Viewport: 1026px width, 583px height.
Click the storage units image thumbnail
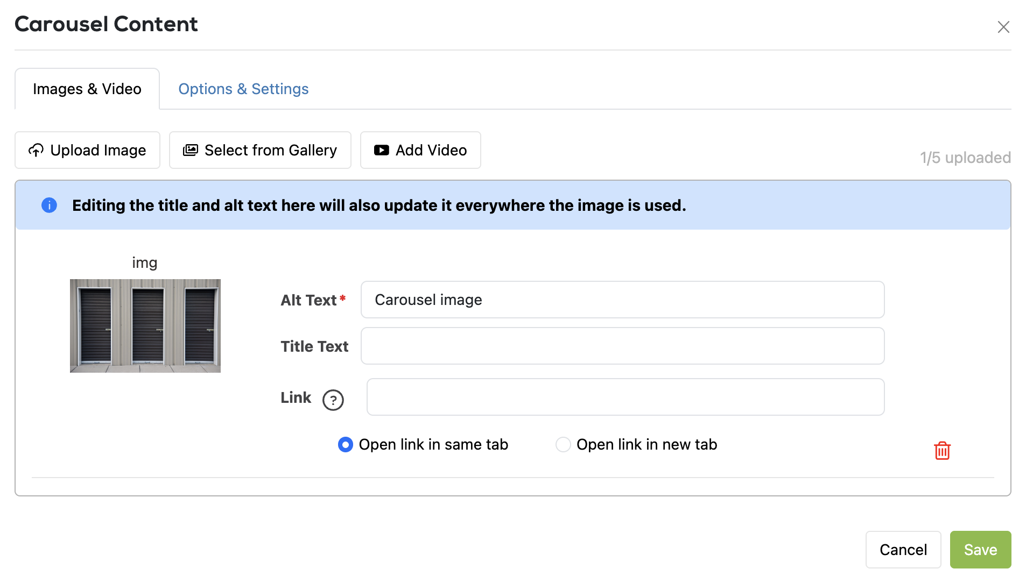[x=145, y=325]
